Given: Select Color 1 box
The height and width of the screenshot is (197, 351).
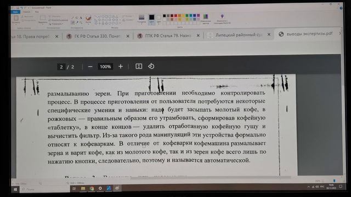Looking at the screenshot, I should pos(151,19).
